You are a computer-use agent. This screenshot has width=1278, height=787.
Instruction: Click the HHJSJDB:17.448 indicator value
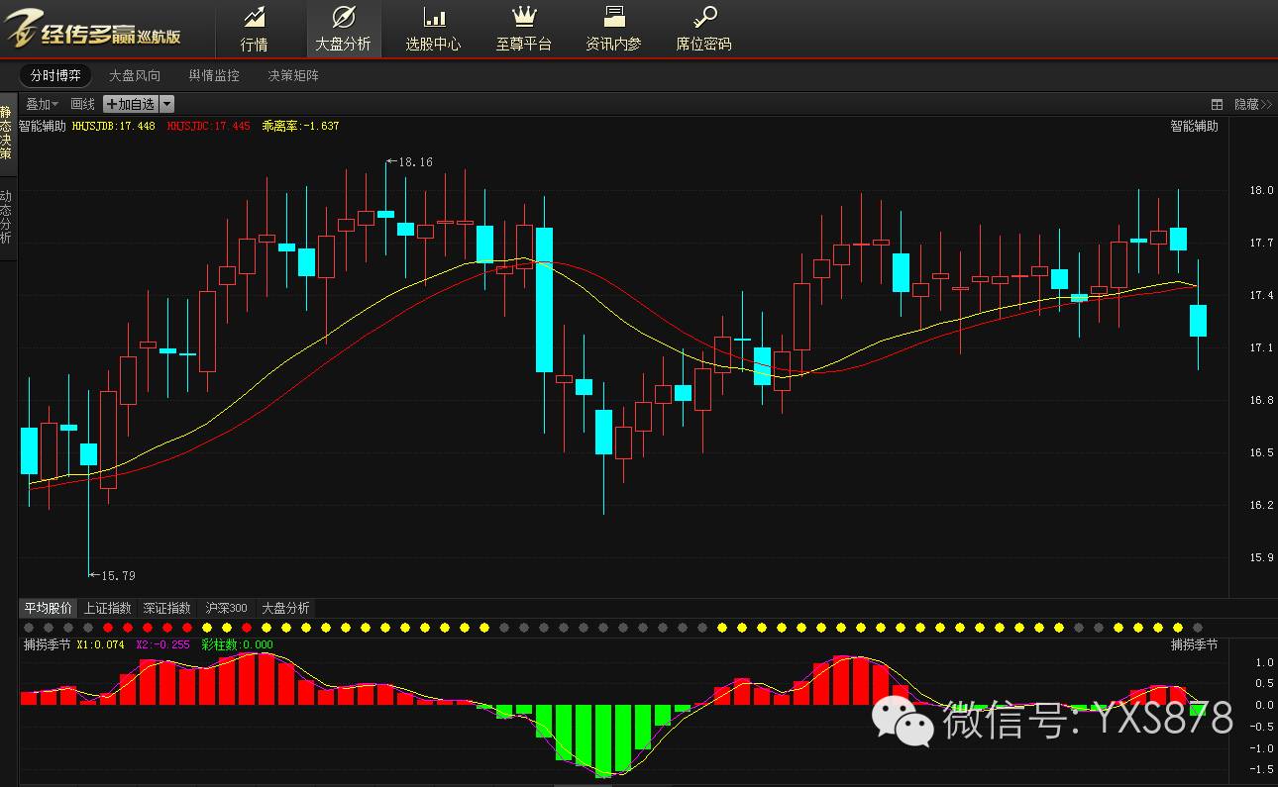point(113,127)
